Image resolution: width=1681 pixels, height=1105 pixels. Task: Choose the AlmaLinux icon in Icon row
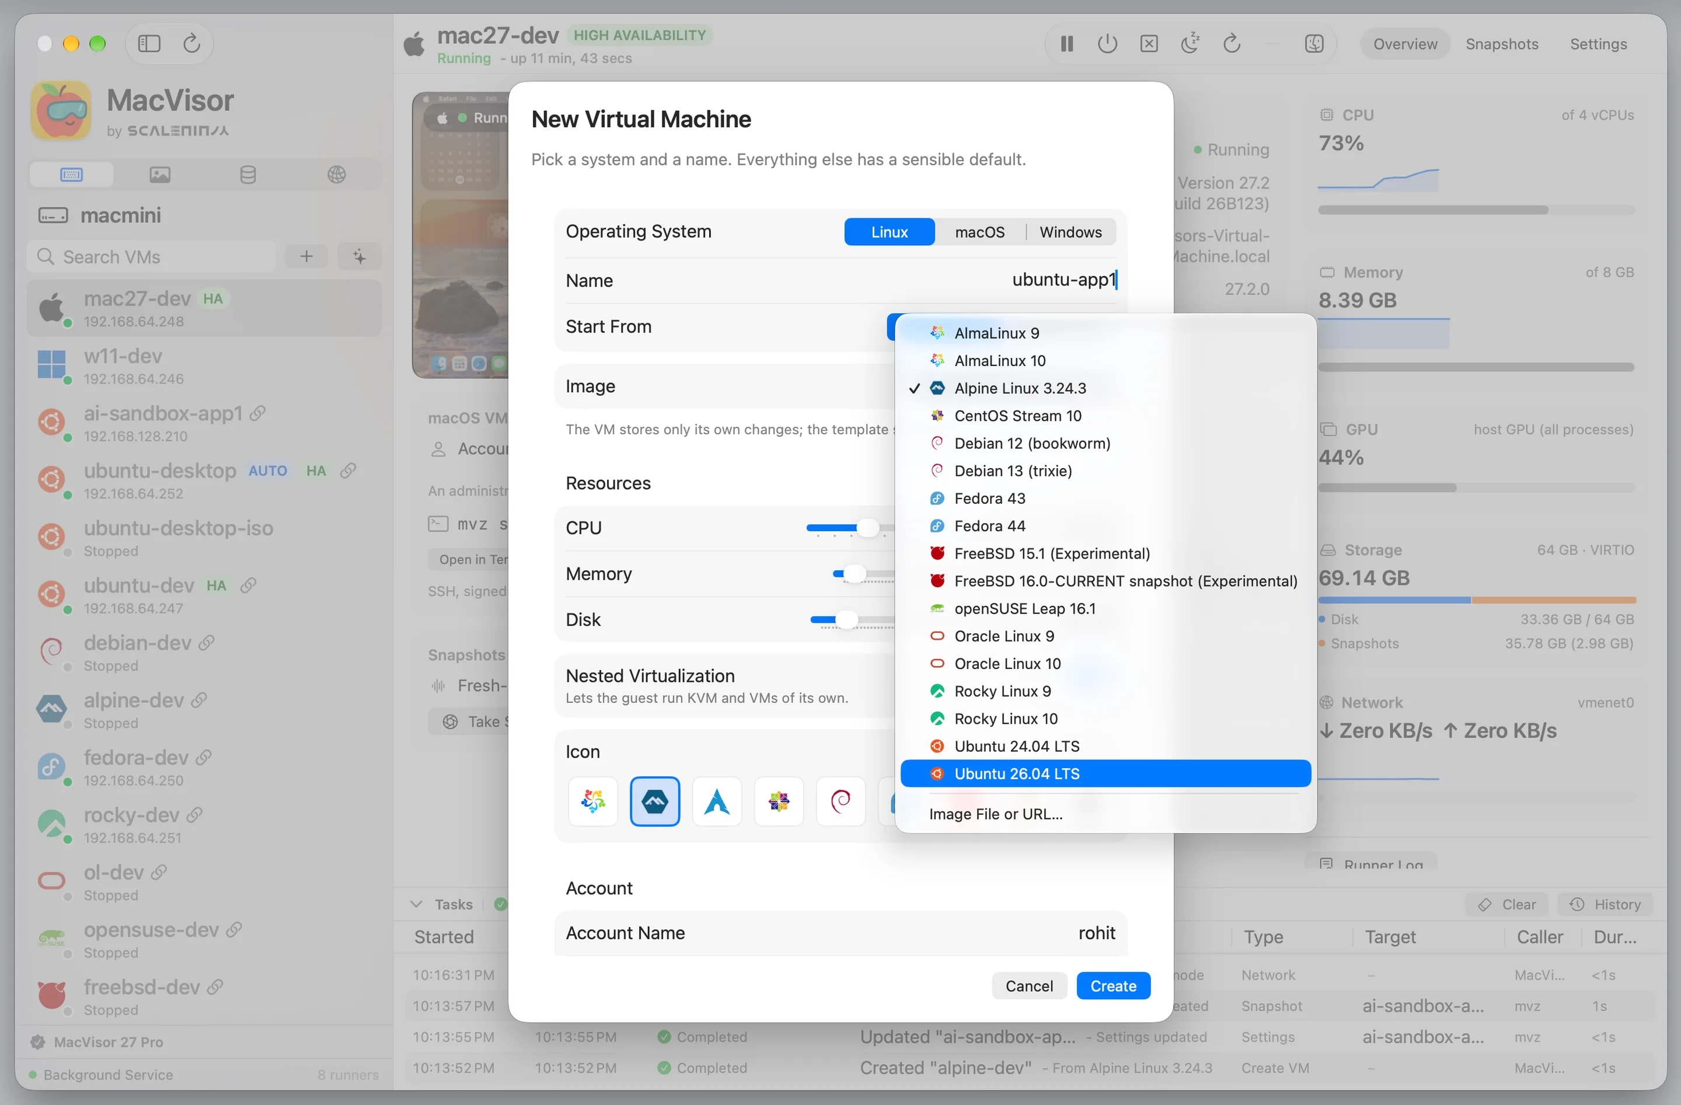[x=592, y=801]
